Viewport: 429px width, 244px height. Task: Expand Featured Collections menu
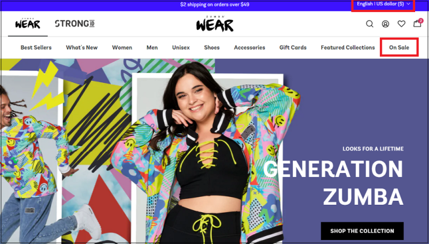pos(348,47)
